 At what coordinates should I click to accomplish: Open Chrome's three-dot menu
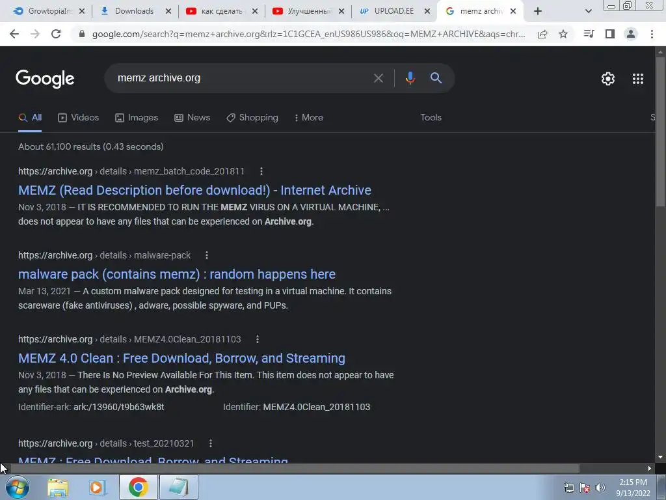[x=652, y=34]
